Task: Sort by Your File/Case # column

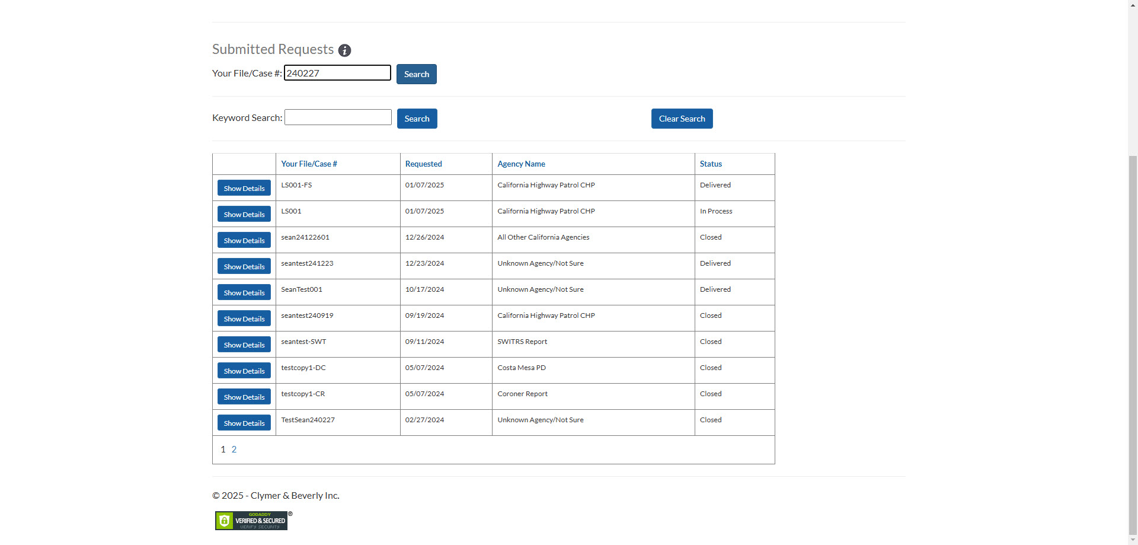Action: [x=309, y=164]
